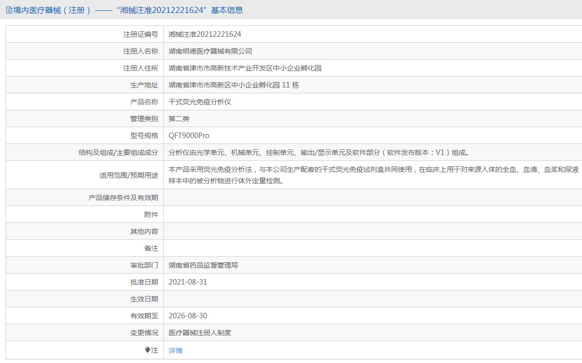Select structure description starting 分析仪由光学单元

click(x=319, y=152)
